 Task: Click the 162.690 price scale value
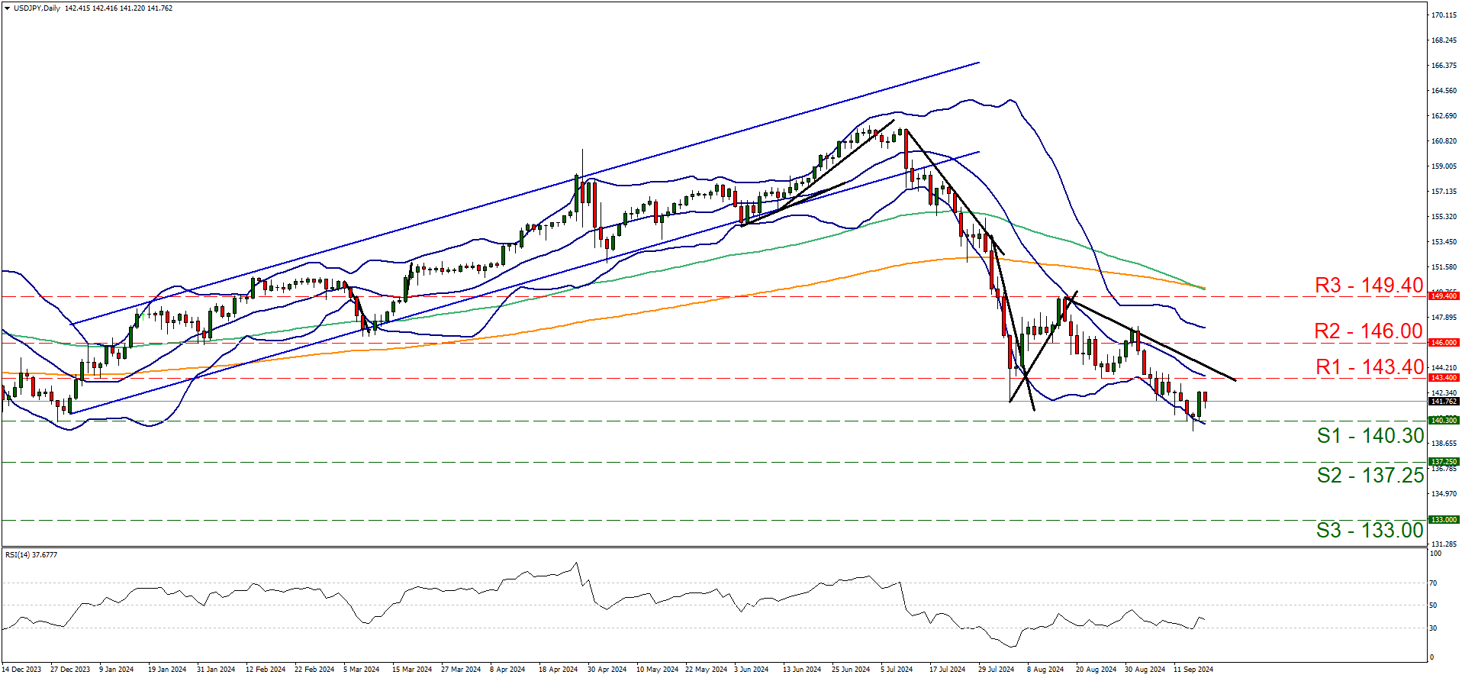click(1444, 116)
